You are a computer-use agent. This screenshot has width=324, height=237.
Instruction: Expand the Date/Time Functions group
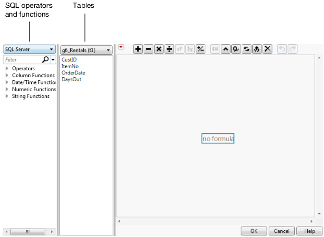7,82
